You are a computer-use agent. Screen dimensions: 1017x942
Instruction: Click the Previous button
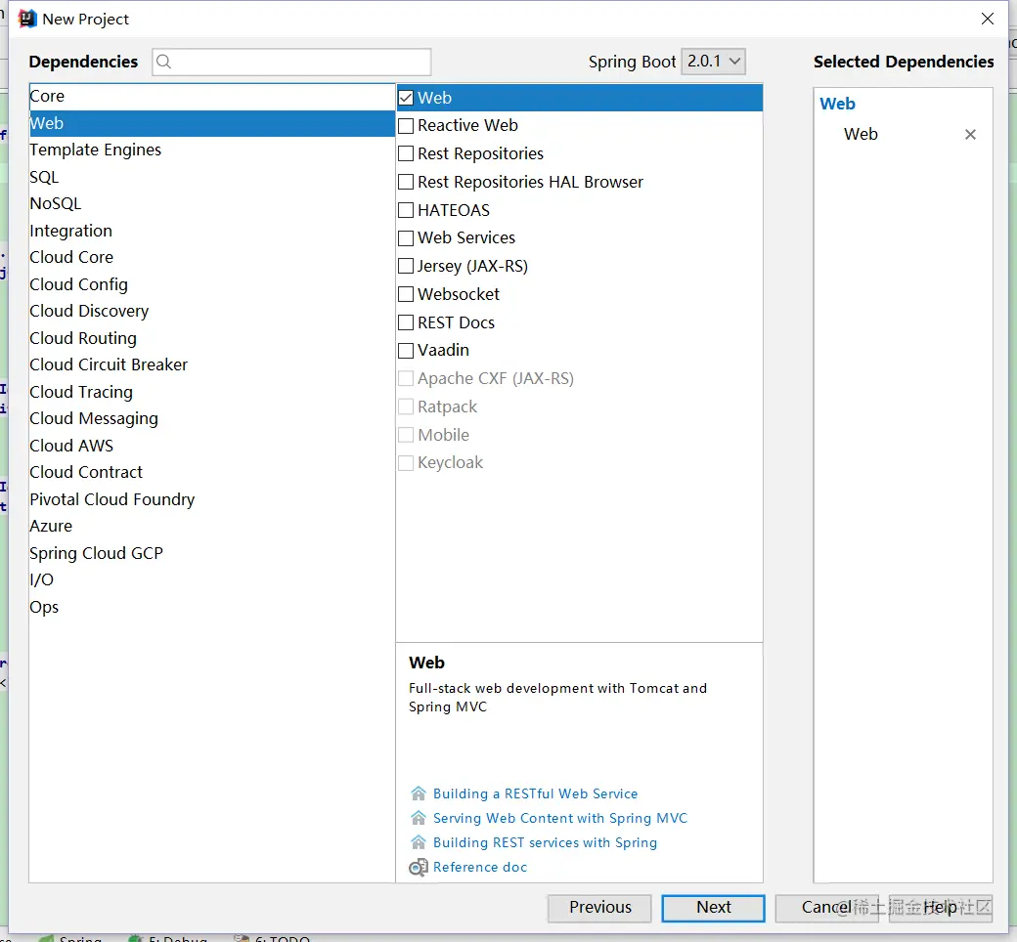click(599, 908)
